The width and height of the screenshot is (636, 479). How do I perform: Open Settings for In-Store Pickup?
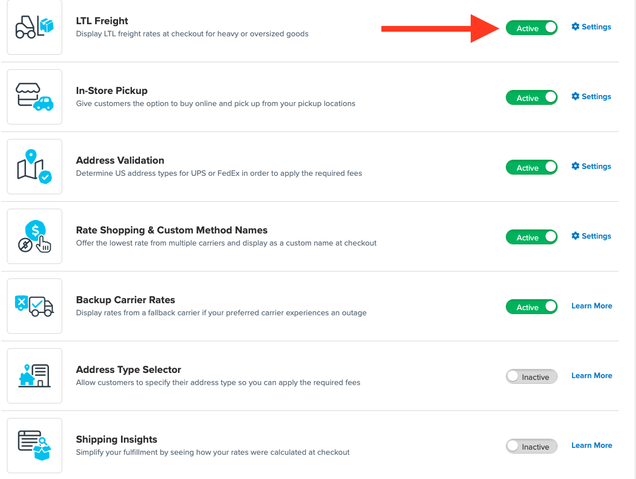click(592, 97)
